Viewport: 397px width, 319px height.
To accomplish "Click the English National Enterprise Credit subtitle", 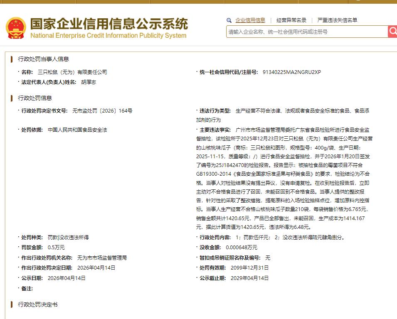I will tap(108, 35).
